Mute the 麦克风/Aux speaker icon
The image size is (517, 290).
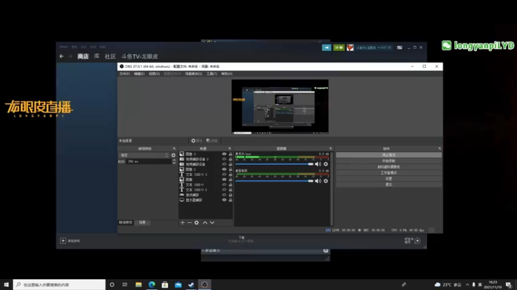click(318, 164)
